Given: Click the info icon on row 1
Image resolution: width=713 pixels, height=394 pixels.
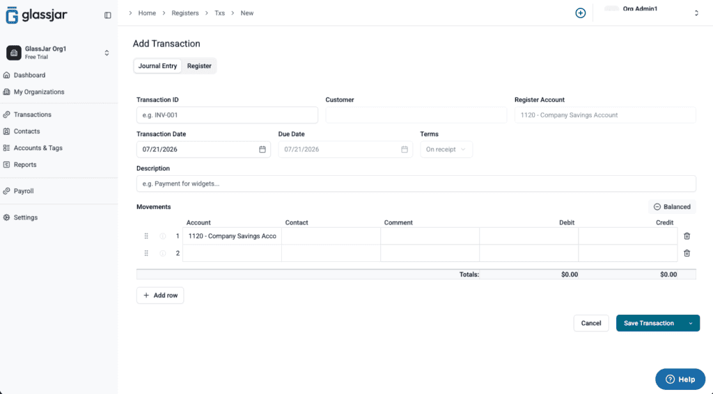Looking at the screenshot, I should tap(163, 236).
